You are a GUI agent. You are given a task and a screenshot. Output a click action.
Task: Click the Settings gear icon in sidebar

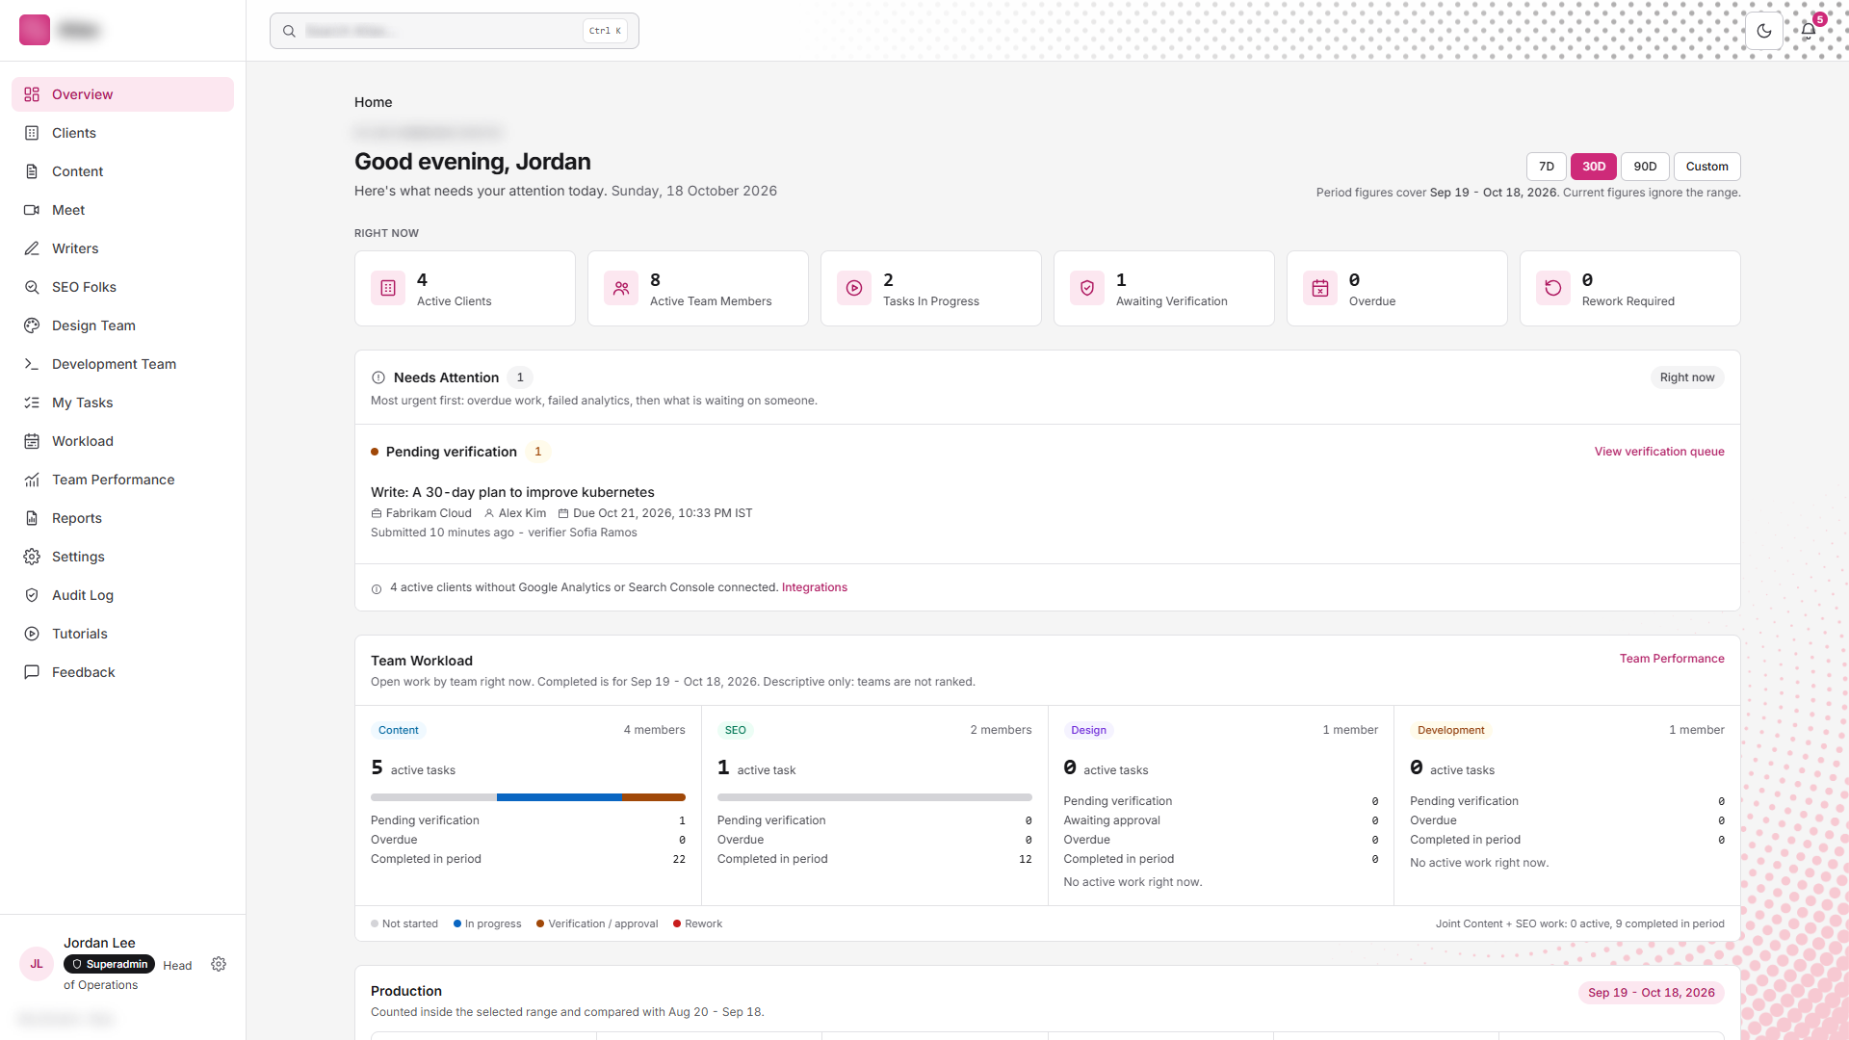point(32,557)
